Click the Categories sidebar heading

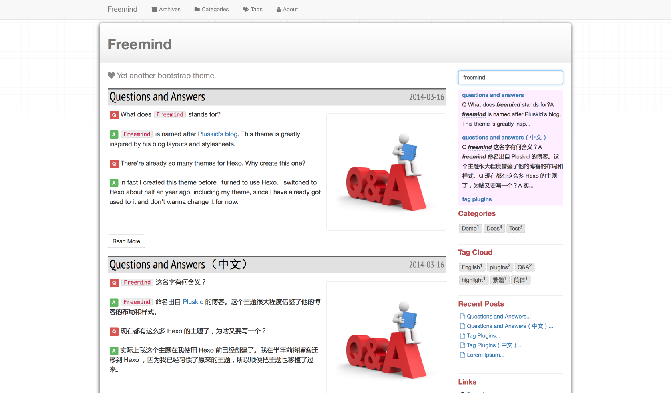[477, 214]
